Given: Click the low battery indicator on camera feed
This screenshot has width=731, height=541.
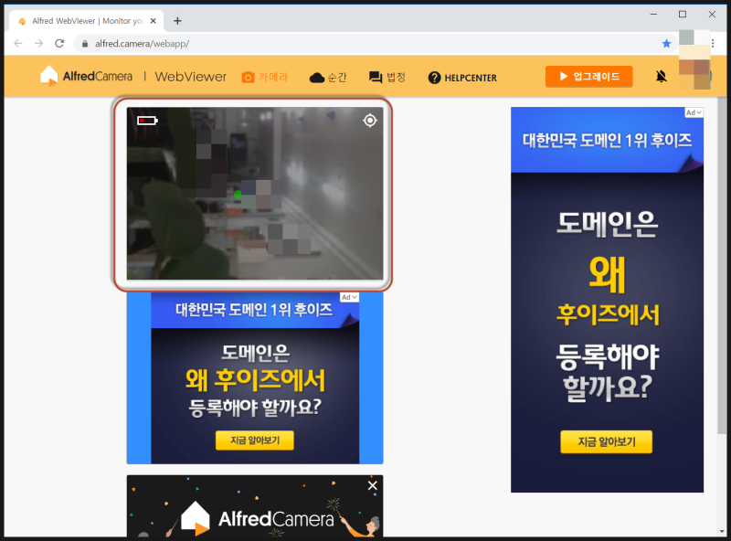Looking at the screenshot, I should coord(147,121).
